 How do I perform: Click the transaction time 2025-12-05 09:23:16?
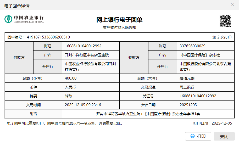pos(83,105)
